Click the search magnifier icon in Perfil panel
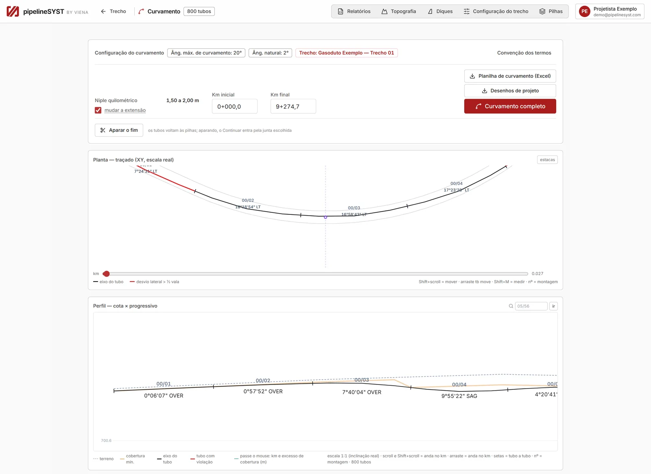 pyautogui.click(x=511, y=306)
